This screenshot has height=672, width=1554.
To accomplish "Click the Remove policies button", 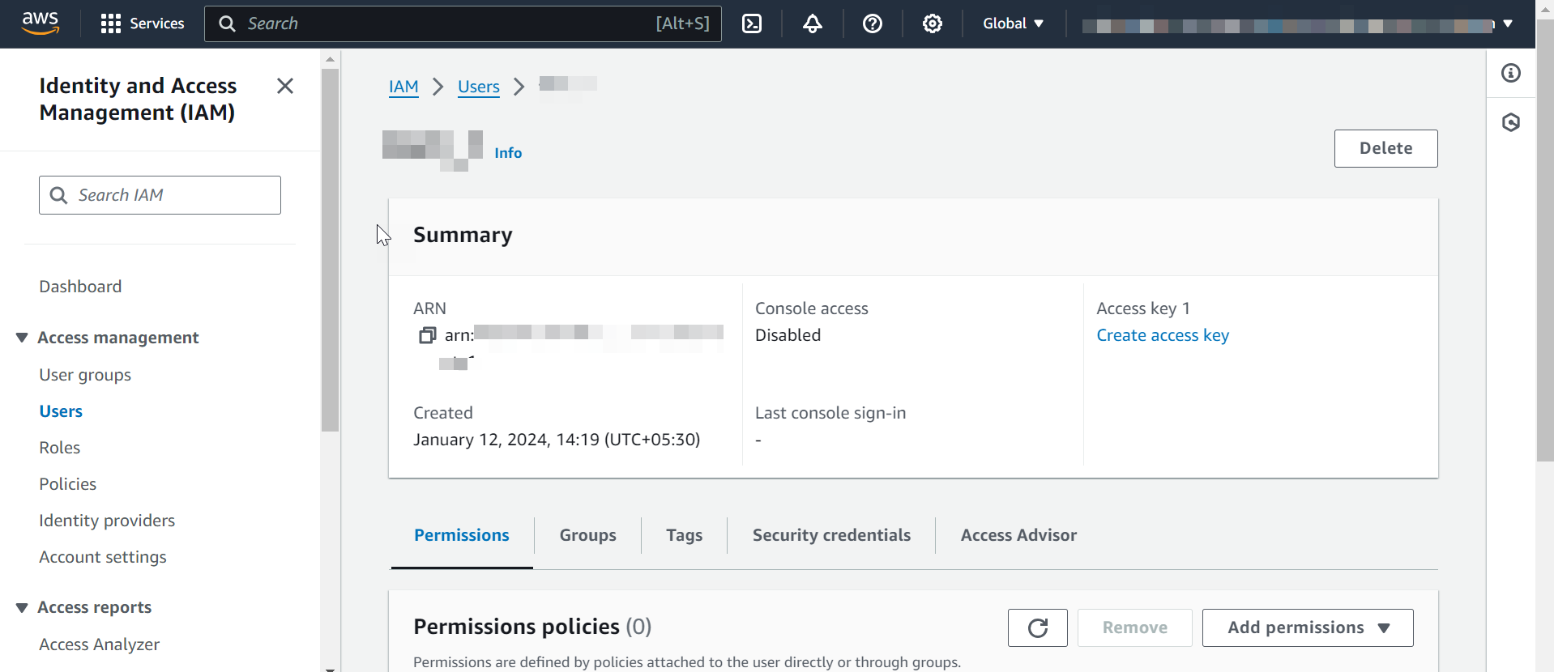I will (1135, 627).
